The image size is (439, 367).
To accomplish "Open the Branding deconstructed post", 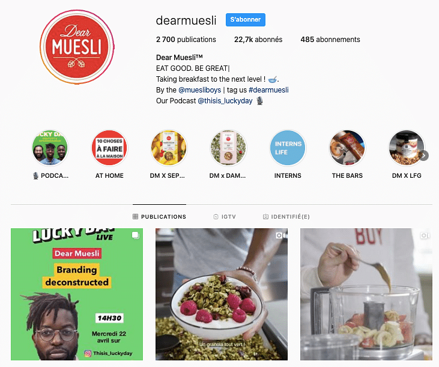I will pyautogui.click(x=77, y=294).
